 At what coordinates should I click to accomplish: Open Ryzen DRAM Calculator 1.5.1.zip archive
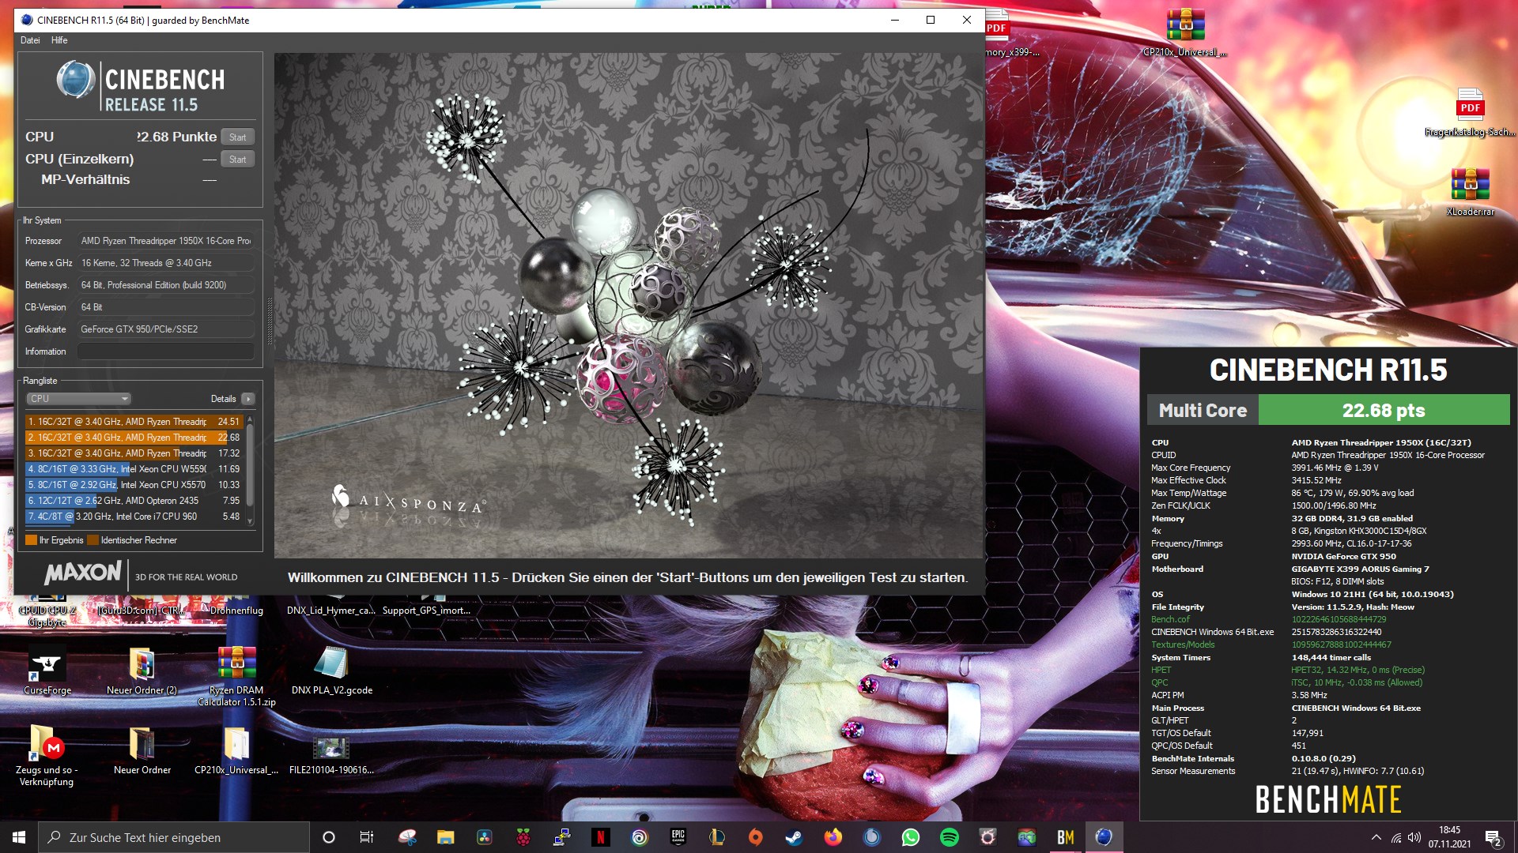pos(236,676)
